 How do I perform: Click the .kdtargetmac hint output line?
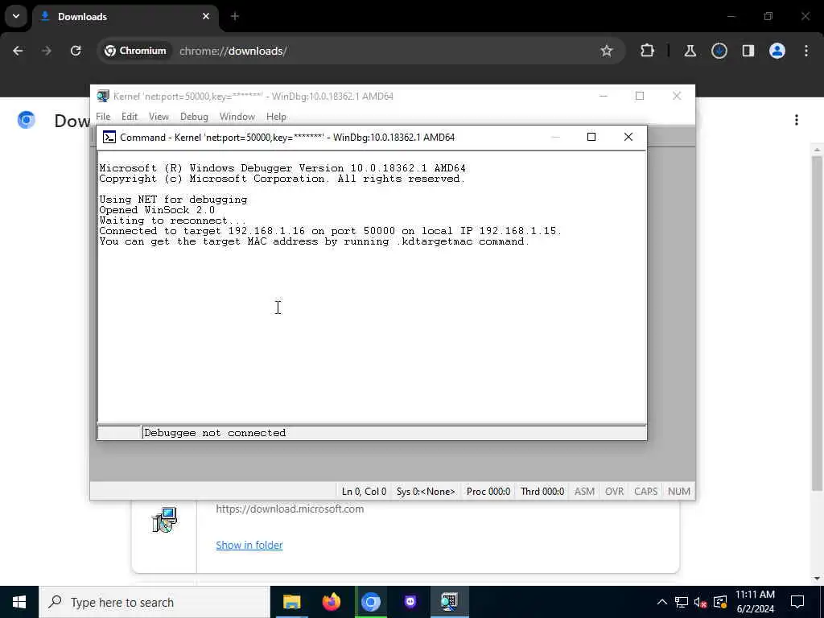pyautogui.click(x=315, y=241)
